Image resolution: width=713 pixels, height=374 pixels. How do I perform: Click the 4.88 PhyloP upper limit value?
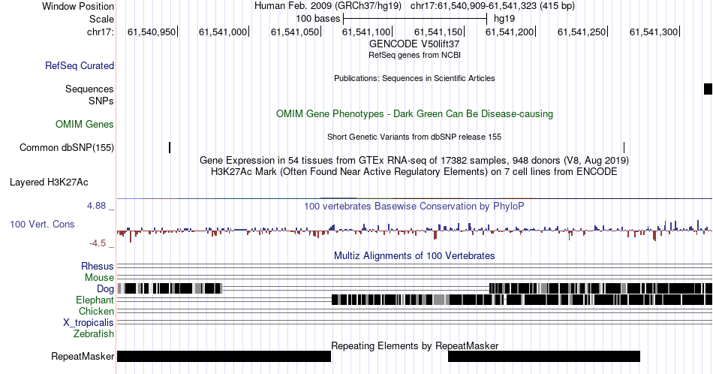[96, 206]
